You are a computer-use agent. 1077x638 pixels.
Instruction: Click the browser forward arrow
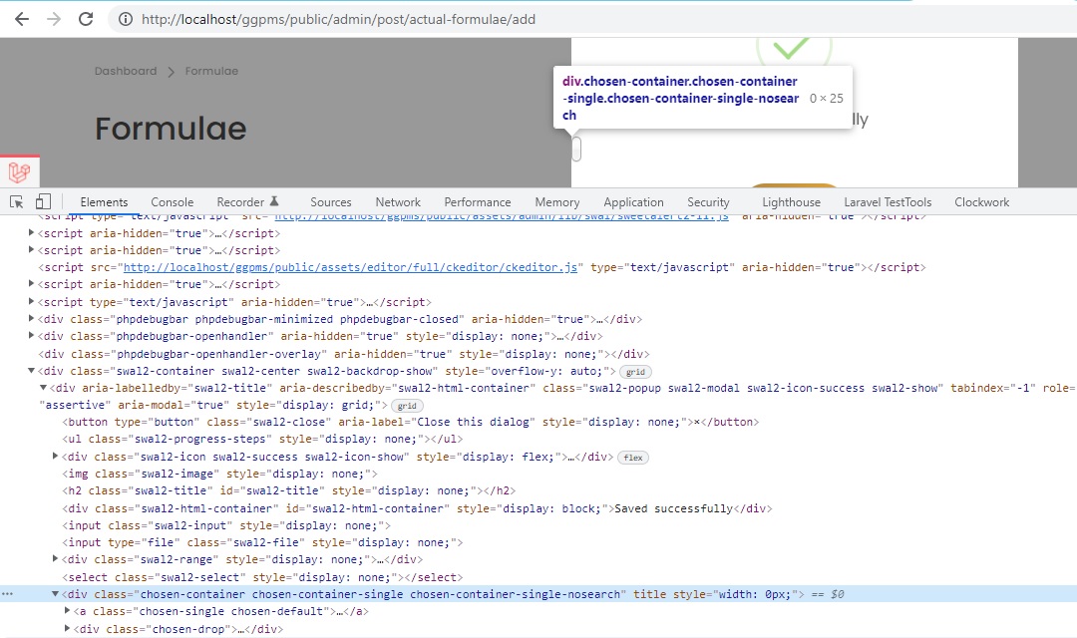pyautogui.click(x=54, y=19)
